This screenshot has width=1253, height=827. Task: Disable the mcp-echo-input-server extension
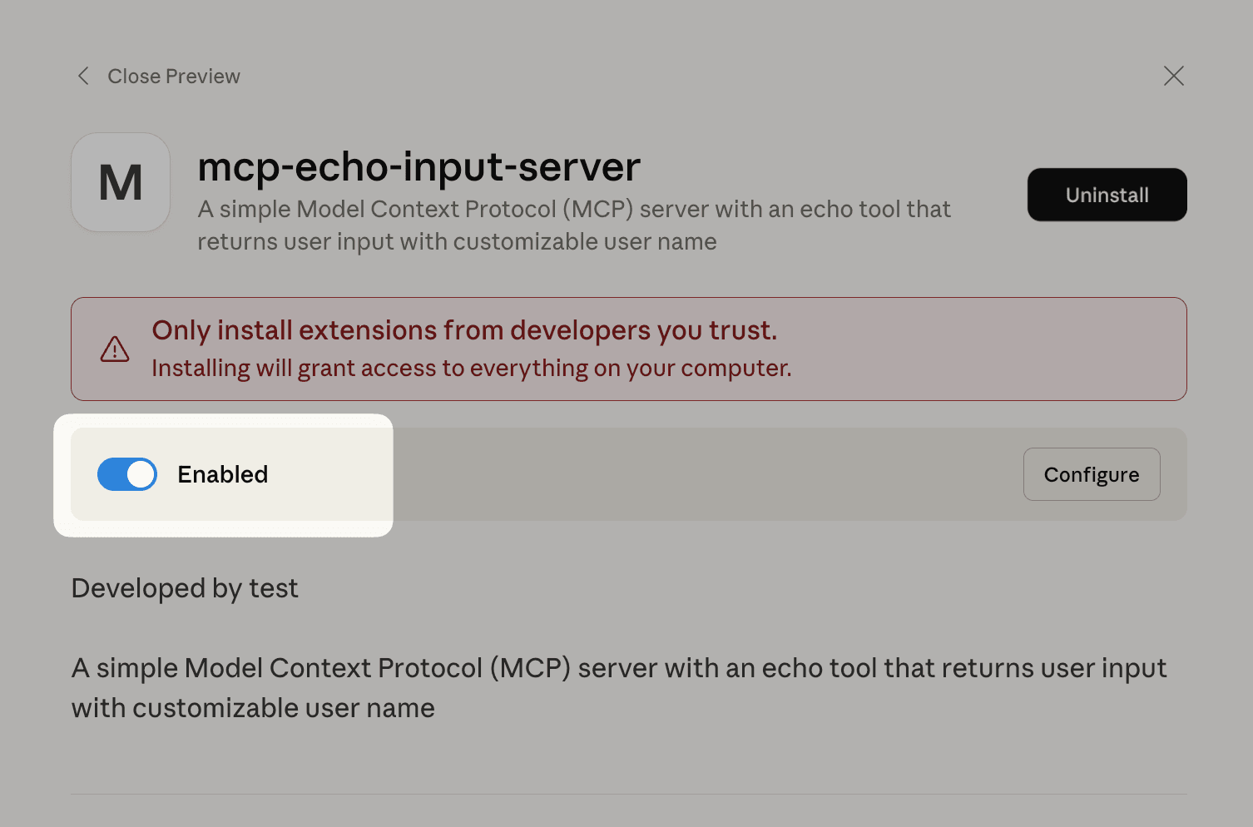tap(126, 474)
